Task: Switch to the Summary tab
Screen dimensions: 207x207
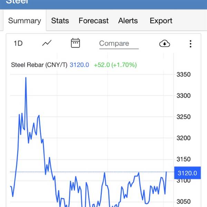Action: (24, 21)
